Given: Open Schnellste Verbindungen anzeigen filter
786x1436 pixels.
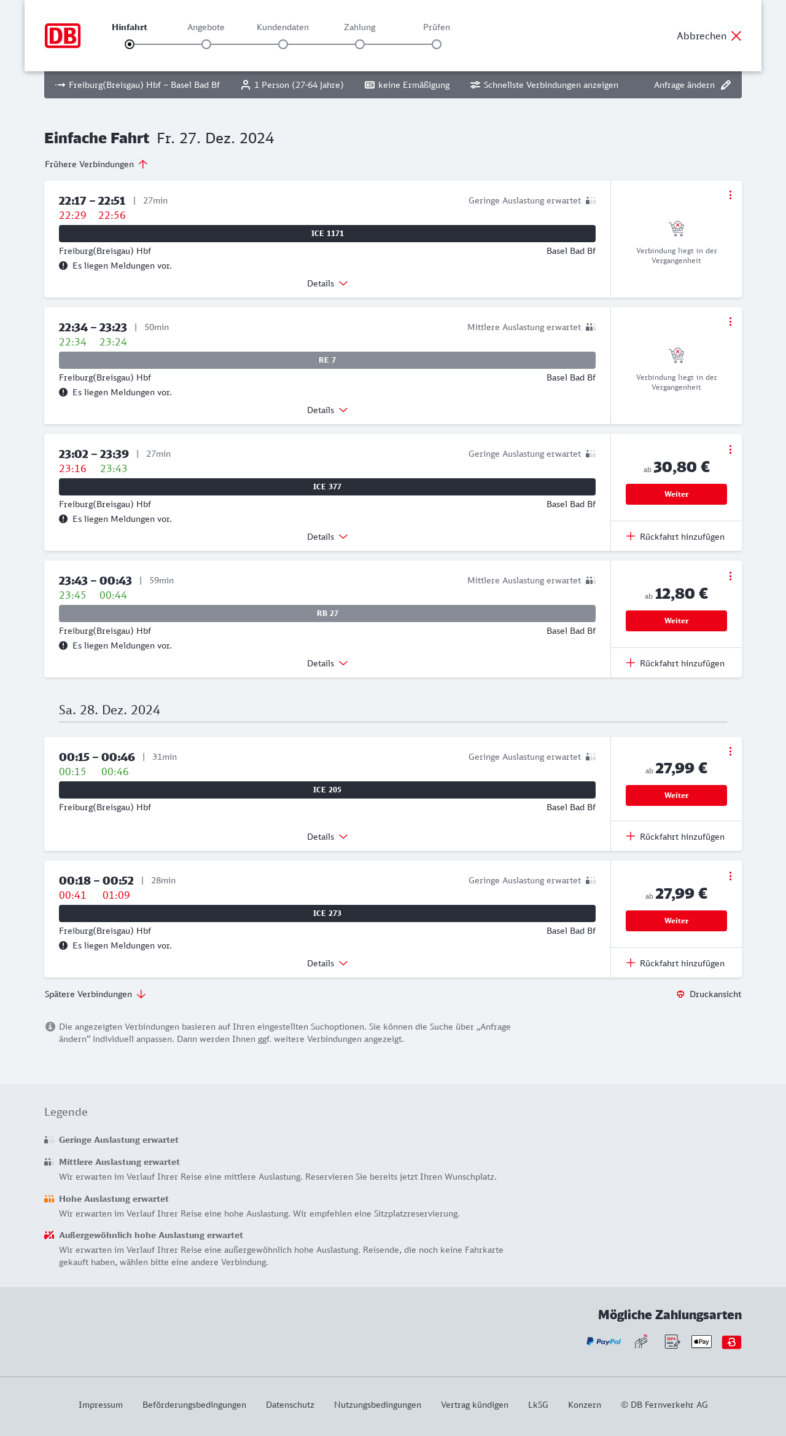Looking at the screenshot, I should pos(544,85).
